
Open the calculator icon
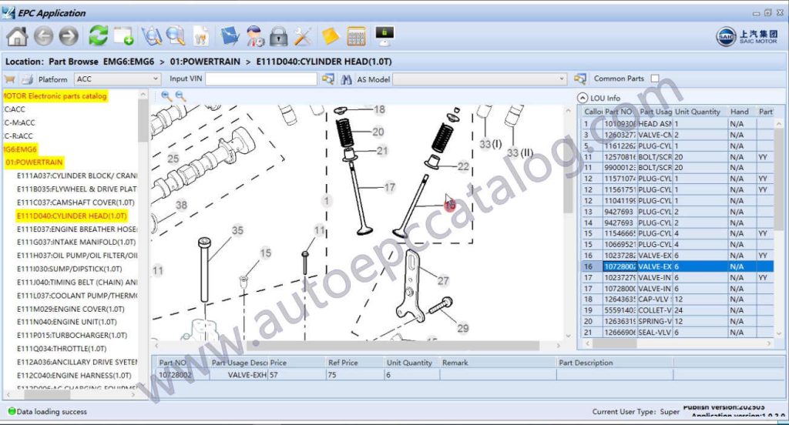(x=356, y=36)
